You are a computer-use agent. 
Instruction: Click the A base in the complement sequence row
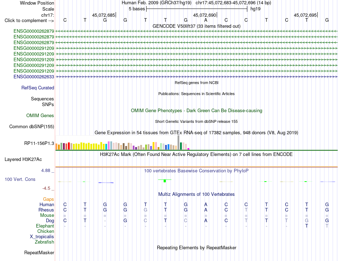(x=206, y=20)
